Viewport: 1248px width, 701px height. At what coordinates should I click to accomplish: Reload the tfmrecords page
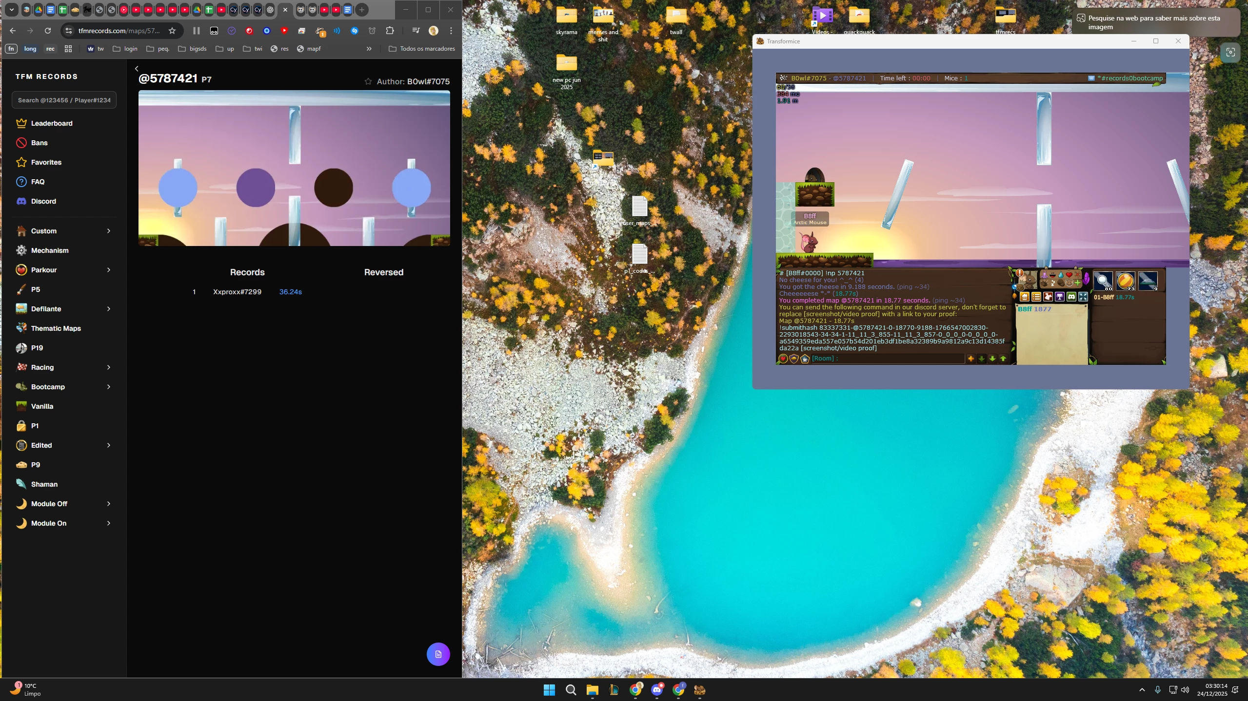click(x=48, y=31)
